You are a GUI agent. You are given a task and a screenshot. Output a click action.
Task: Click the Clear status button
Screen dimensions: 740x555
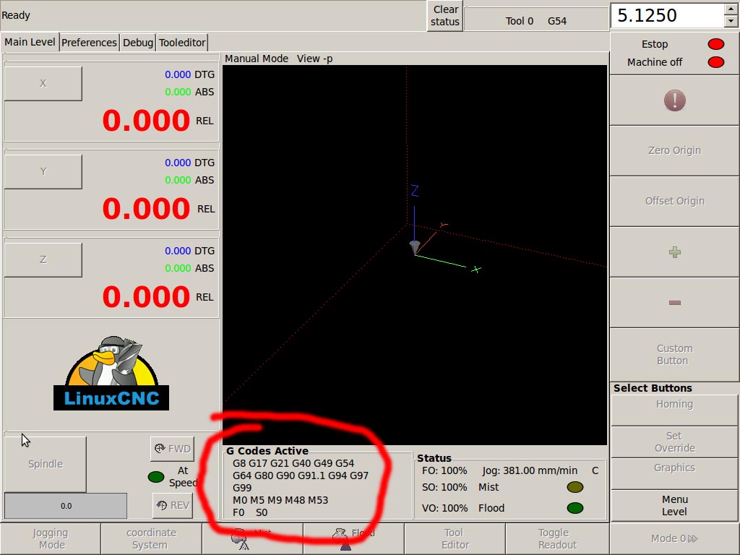point(444,16)
